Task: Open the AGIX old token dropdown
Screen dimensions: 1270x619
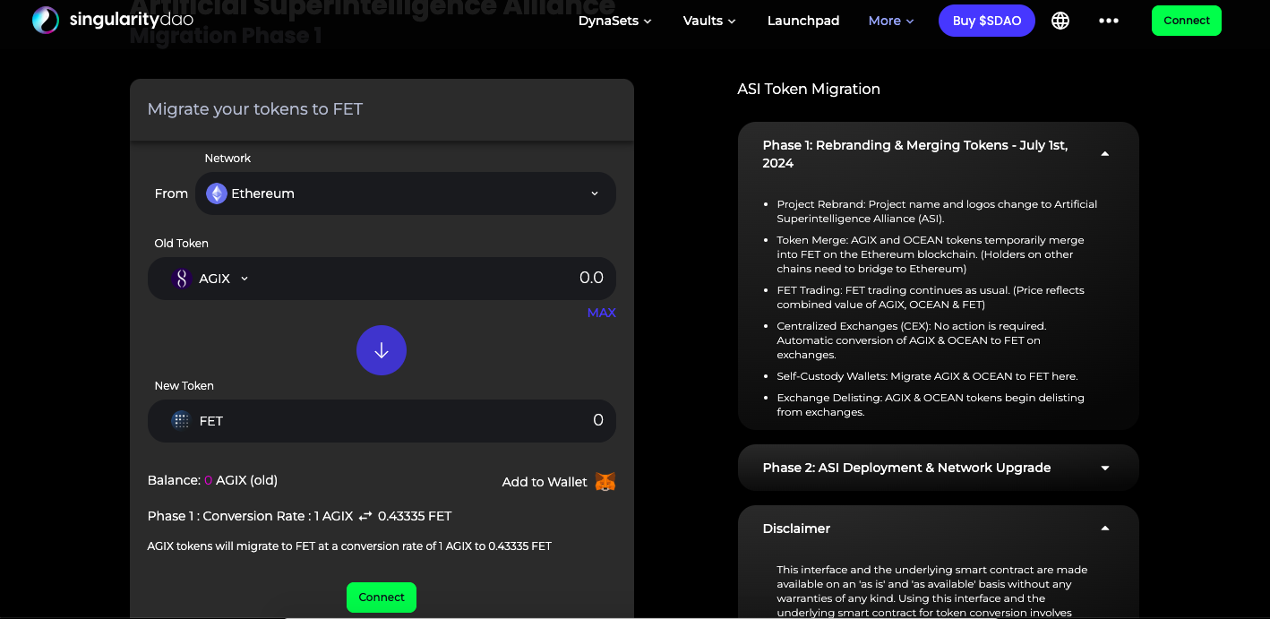Action: 210,279
